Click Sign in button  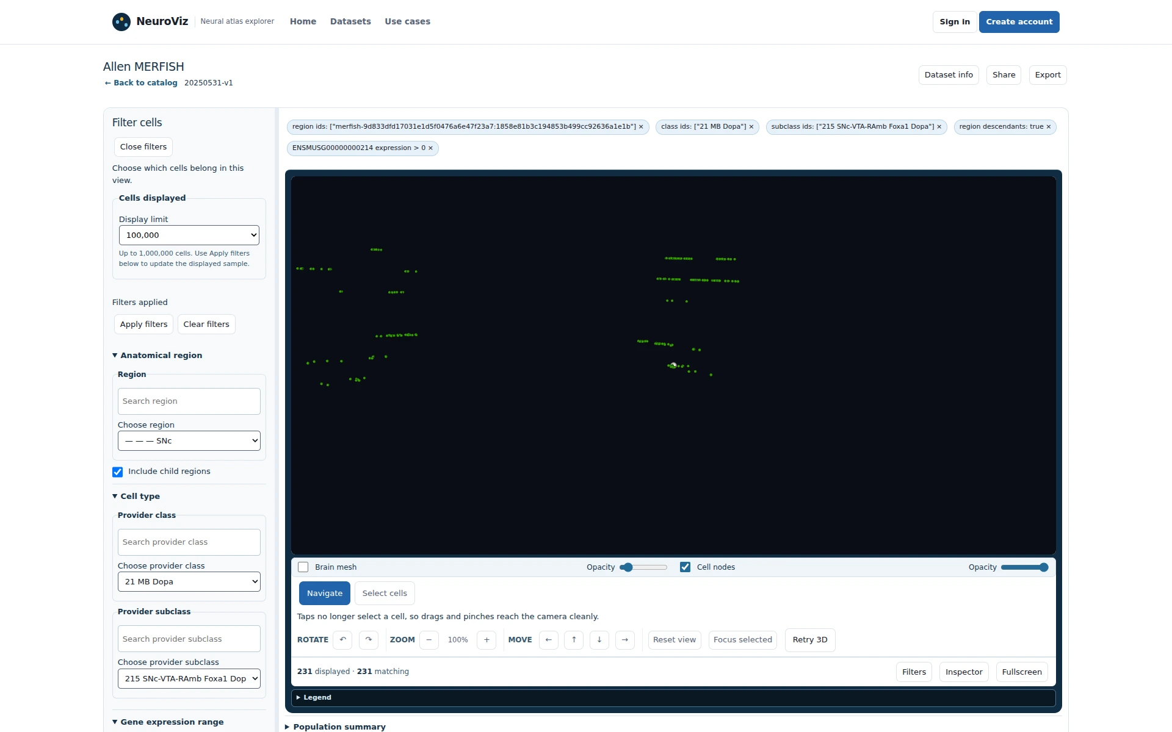[x=955, y=22]
